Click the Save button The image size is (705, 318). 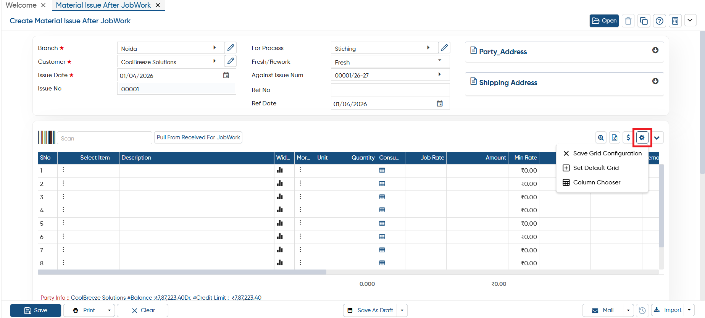(35, 310)
